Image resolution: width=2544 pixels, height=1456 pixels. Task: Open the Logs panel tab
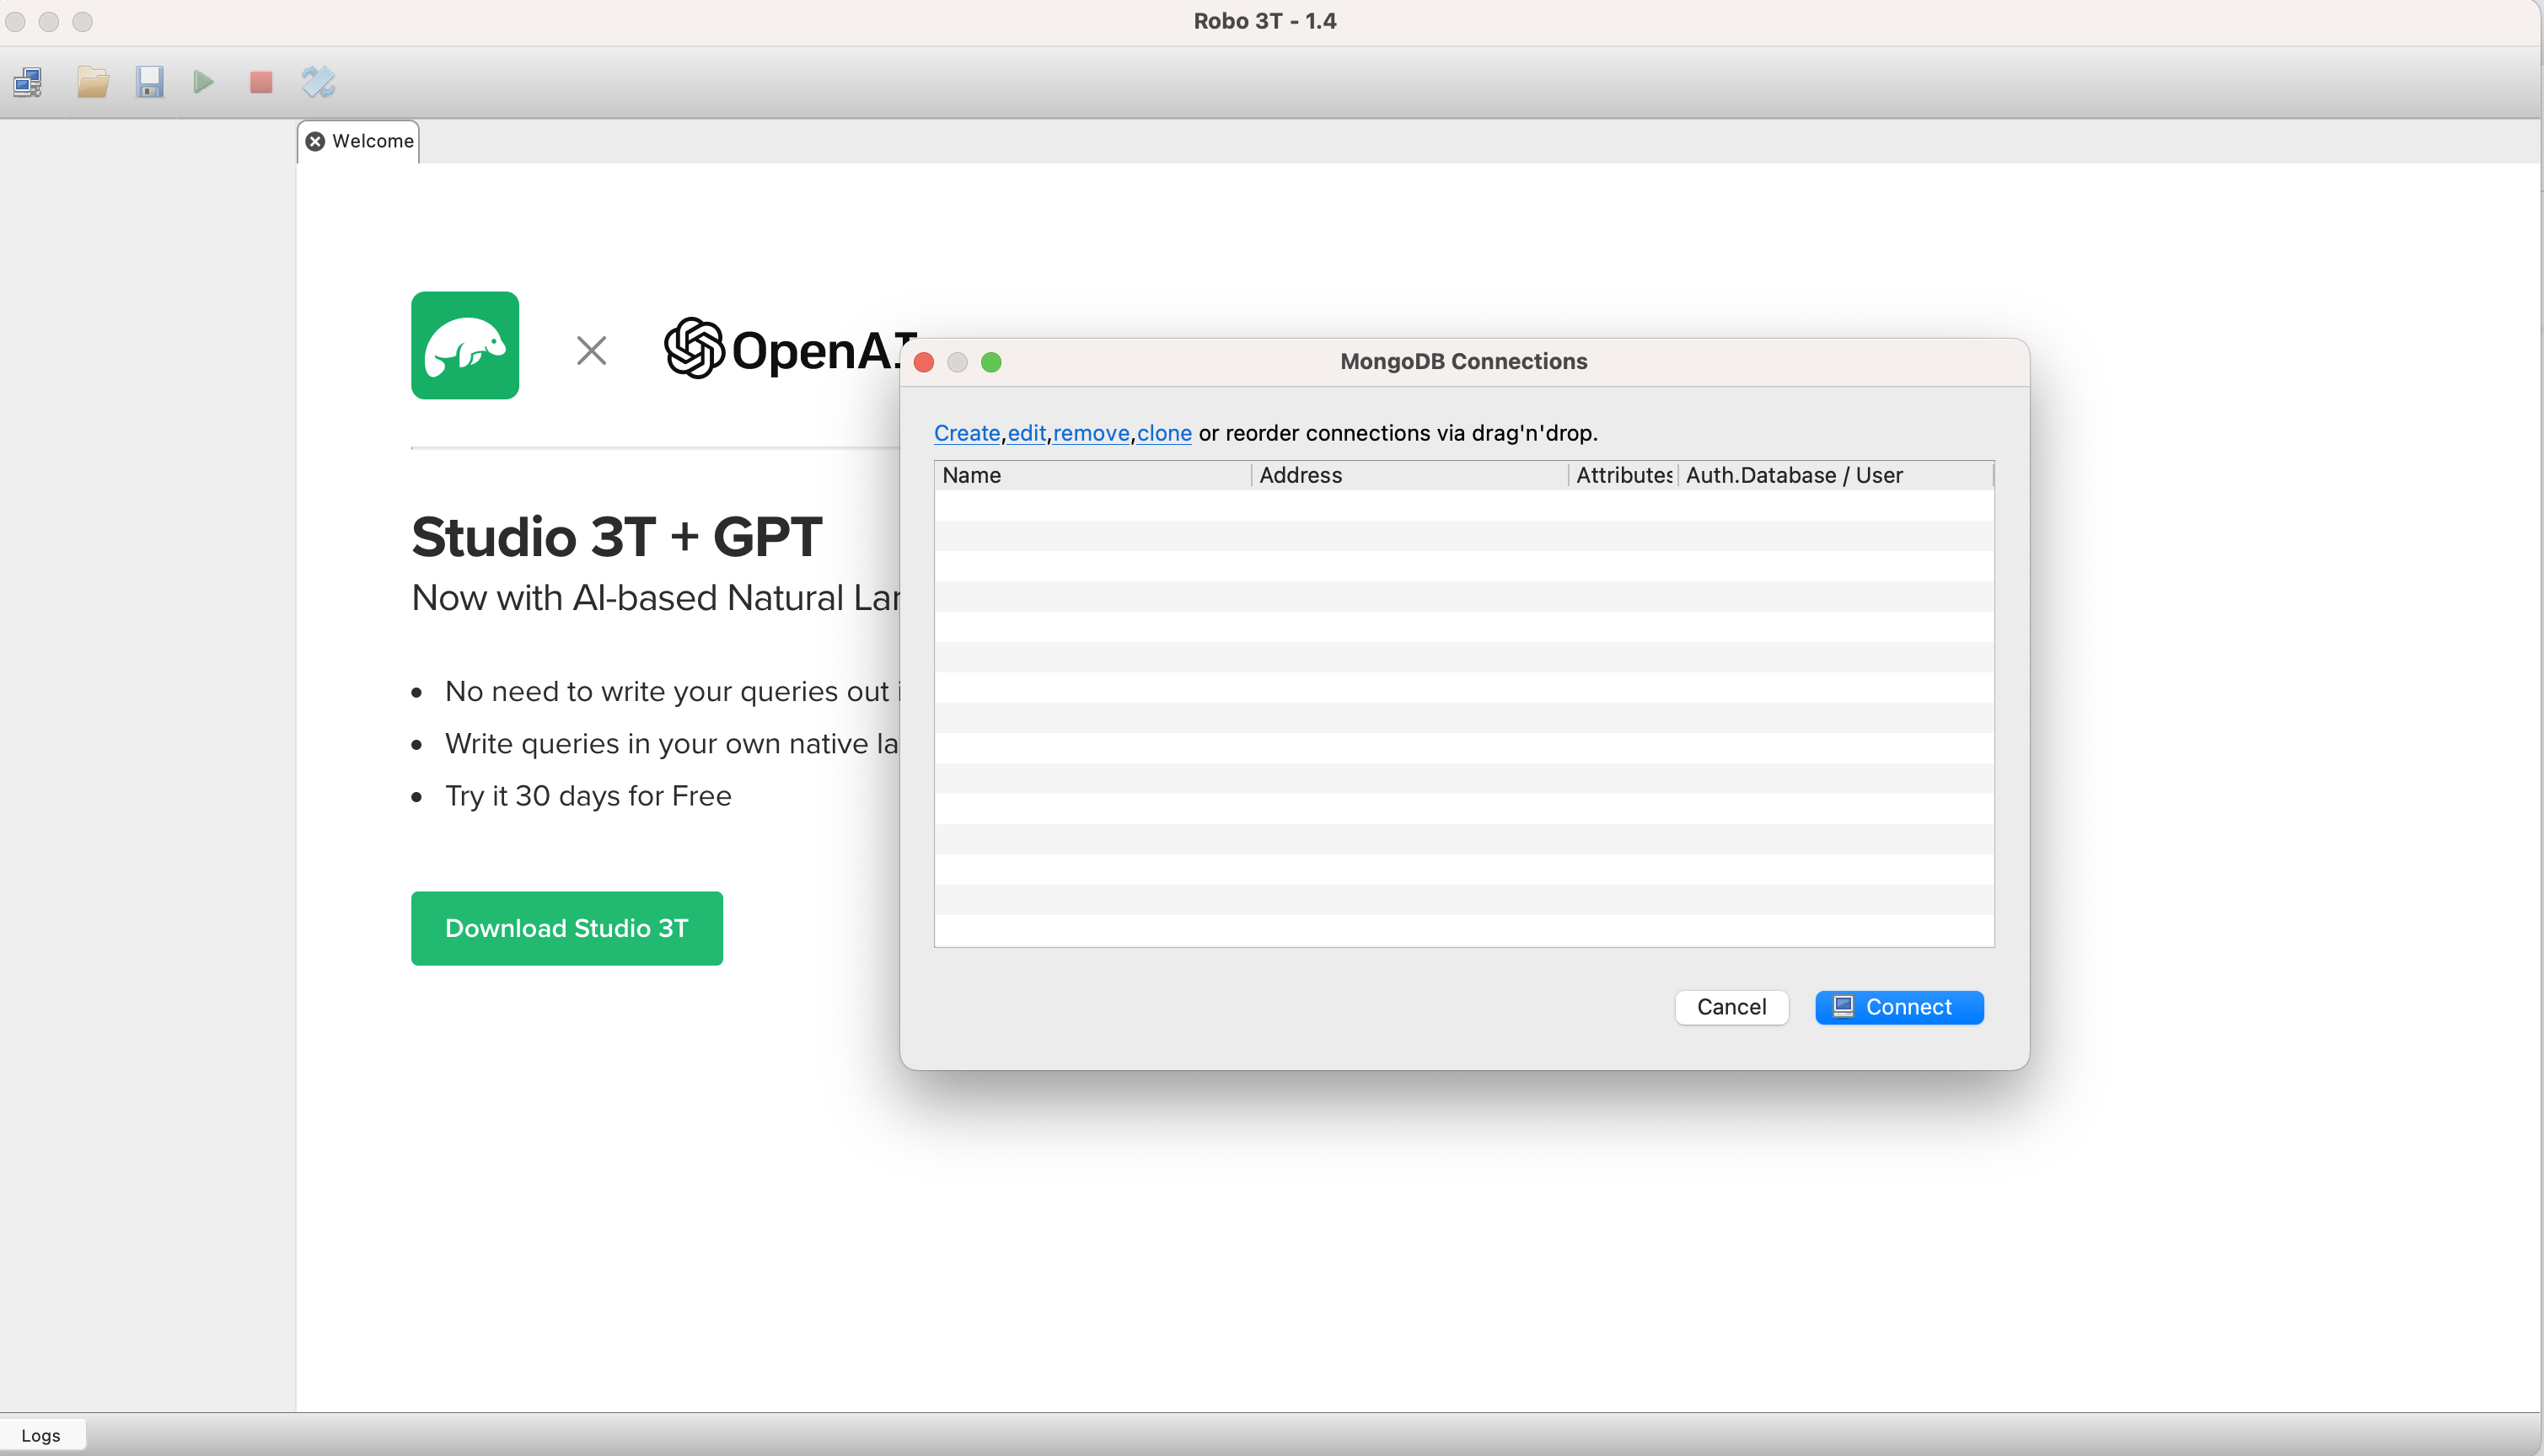41,1435
